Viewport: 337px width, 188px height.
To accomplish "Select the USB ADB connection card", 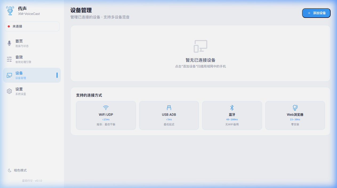I will pos(169,115).
